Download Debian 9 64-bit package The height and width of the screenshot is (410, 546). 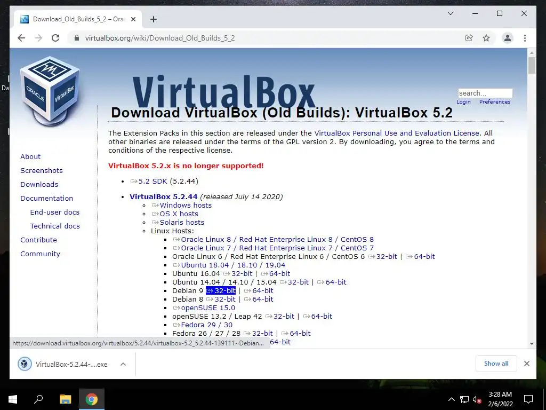pos(259,291)
